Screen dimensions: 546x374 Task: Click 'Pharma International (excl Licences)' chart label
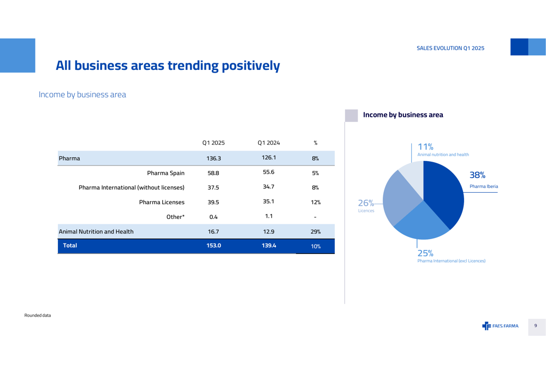coord(452,261)
